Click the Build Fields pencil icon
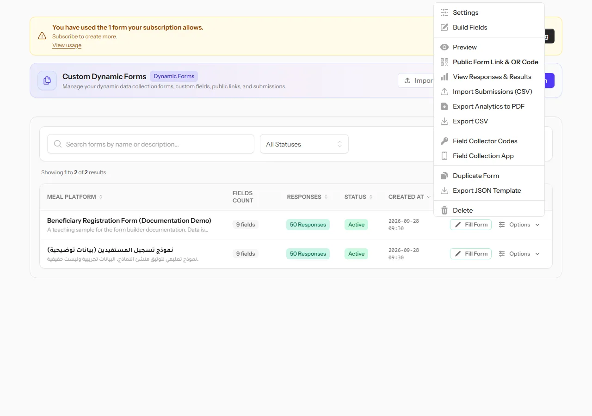Image resolution: width=592 pixels, height=416 pixels. click(444, 27)
